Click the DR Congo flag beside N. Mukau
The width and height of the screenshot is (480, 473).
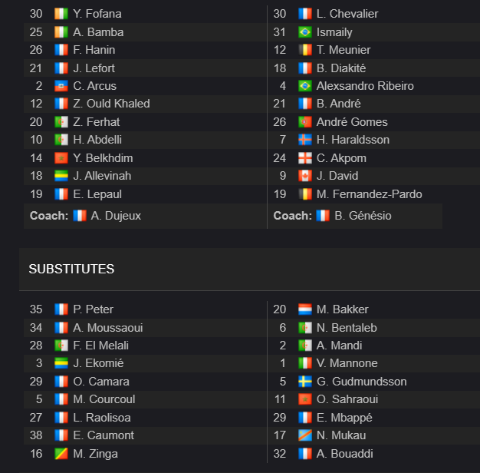point(305,435)
